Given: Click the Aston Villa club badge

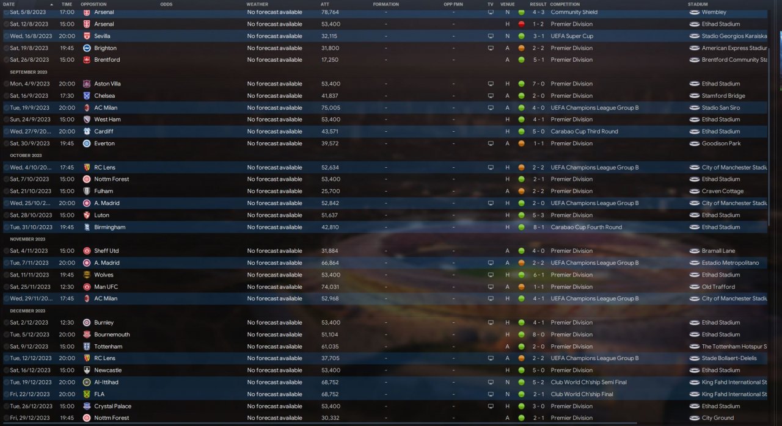Looking at the screenshot, I should (87, 84).
